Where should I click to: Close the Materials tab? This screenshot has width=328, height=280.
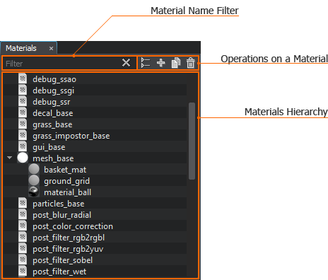[51, 49]
